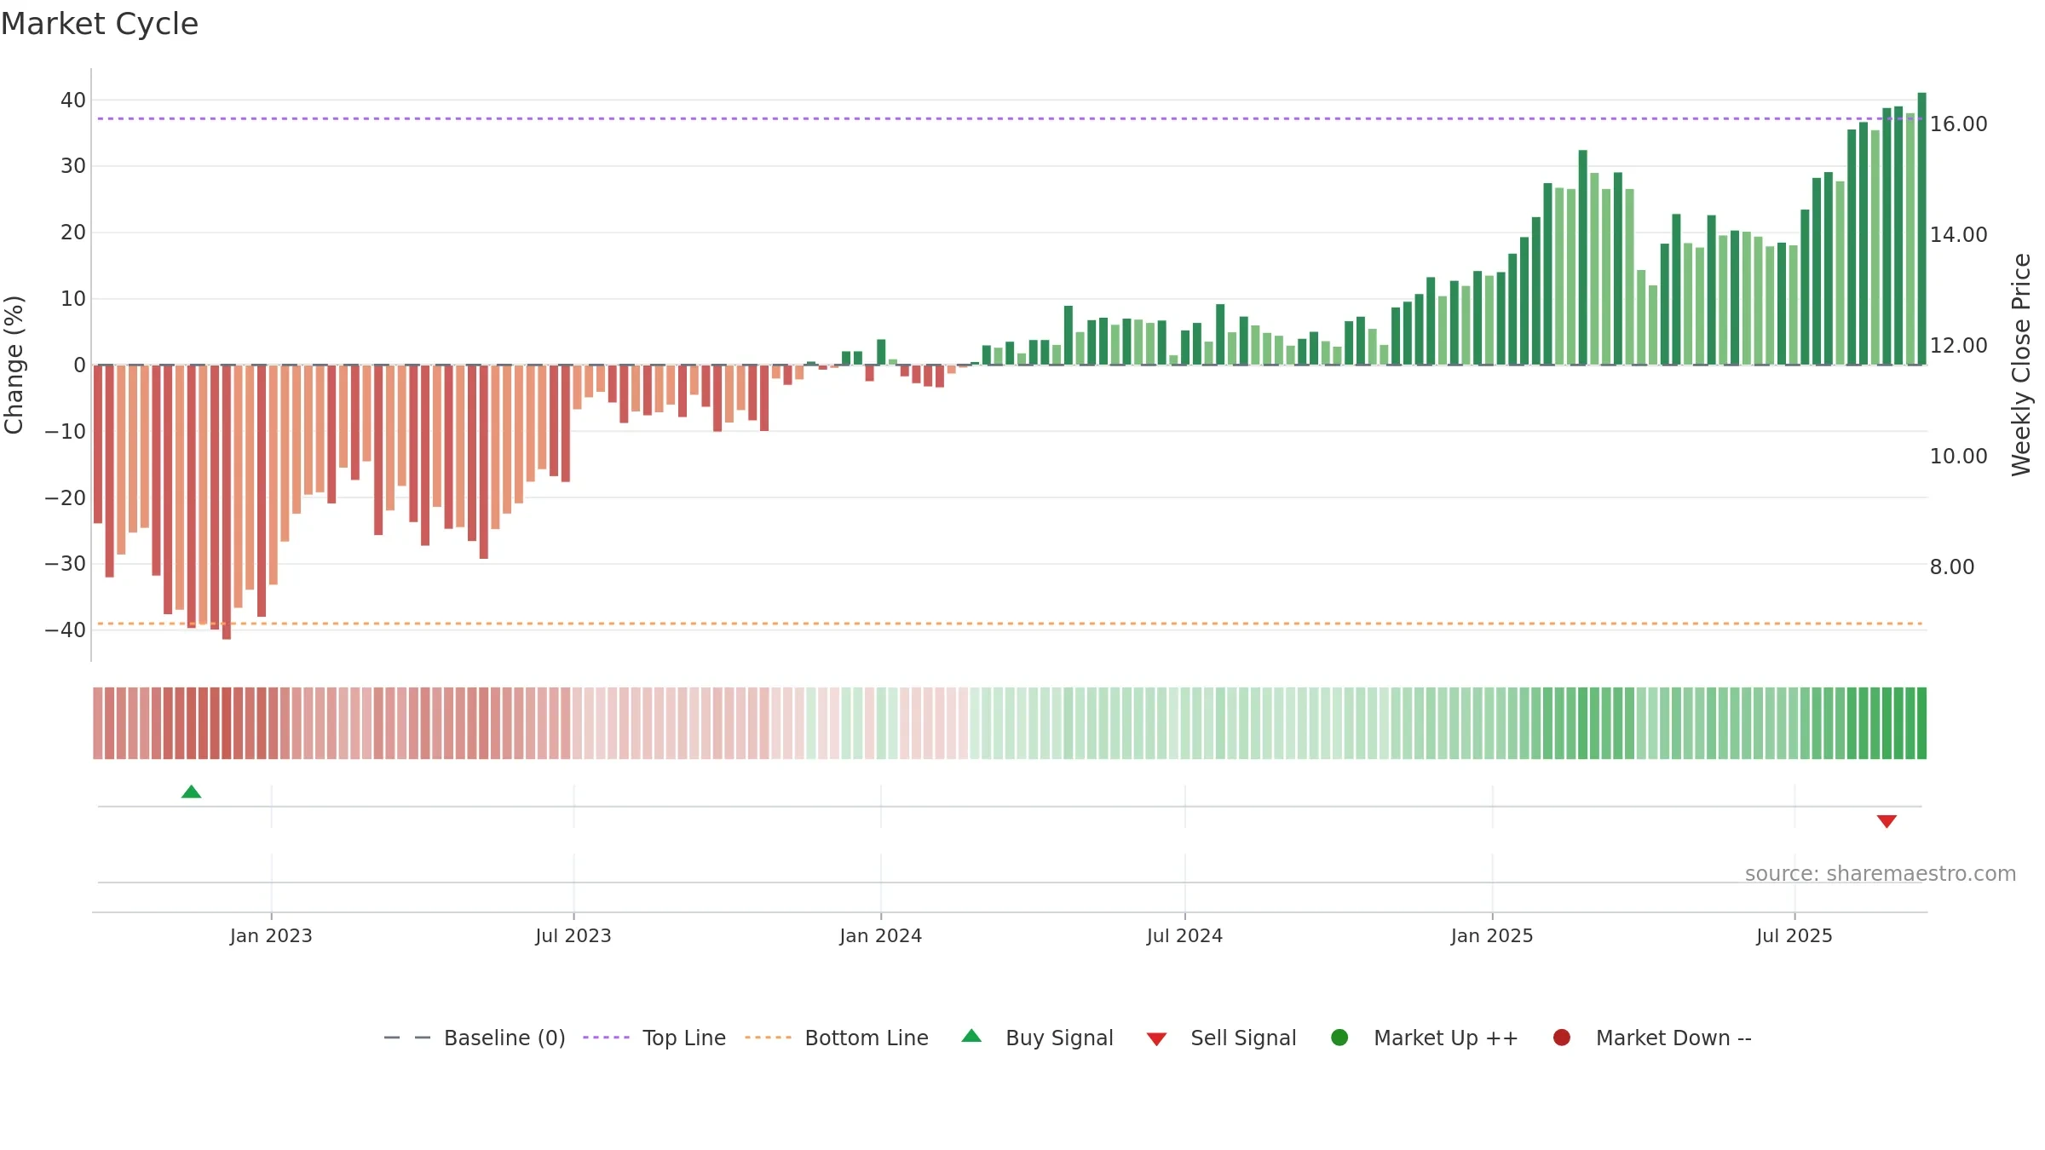This screenshot has height=1150, width=2045.
Task: Click the 16.00 price axis label
Action: 1958,124
